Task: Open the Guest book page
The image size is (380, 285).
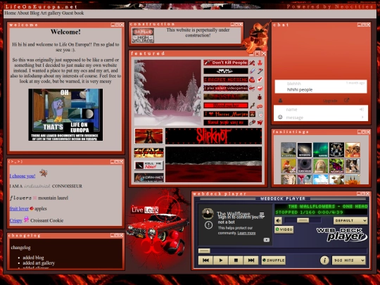Action: [x=73, y=13]
